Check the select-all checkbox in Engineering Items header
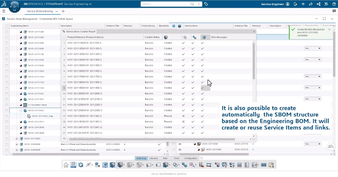Screen dimensions: 338x177 coord(7,26)
